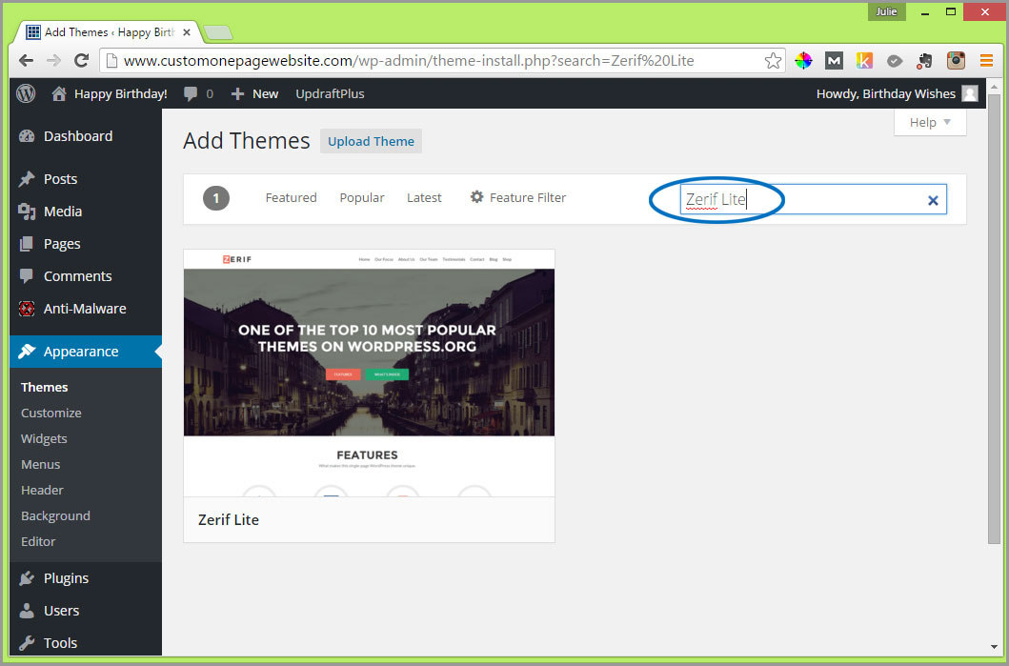Click the scrollbar down arrow
Screen dimensions: 1009x666
pyautogui.click(x=994, y=647)
